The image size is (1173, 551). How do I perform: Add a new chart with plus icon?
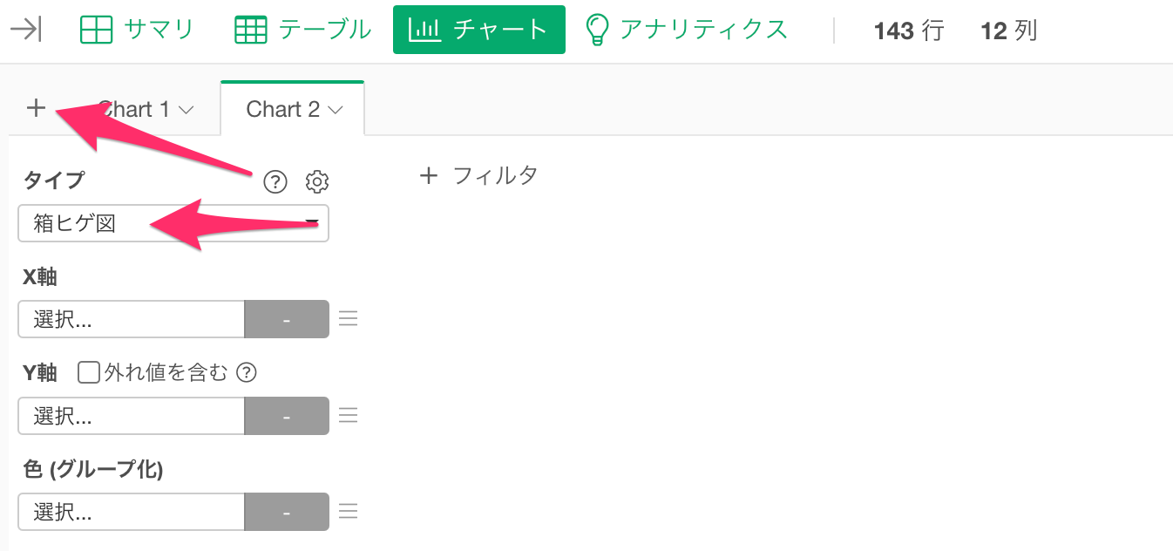pyautogui.click(x=36, y=109)
